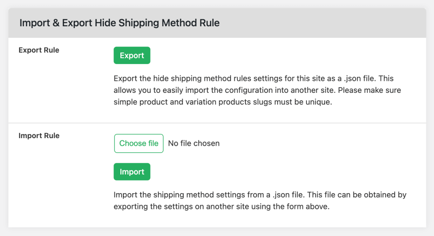
Task: Click the line beginning "allows you to easily import"
Action: [x=257, y=90]
